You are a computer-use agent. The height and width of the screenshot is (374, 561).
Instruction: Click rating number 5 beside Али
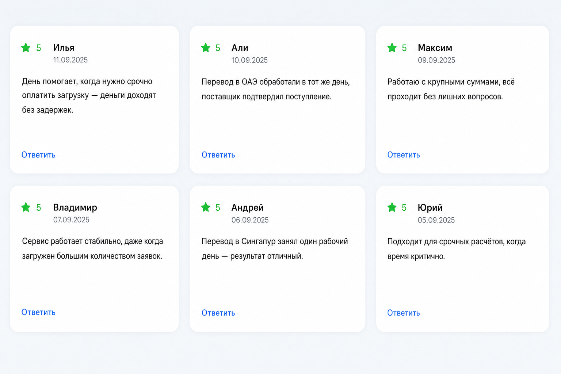(x=218, y=48)
